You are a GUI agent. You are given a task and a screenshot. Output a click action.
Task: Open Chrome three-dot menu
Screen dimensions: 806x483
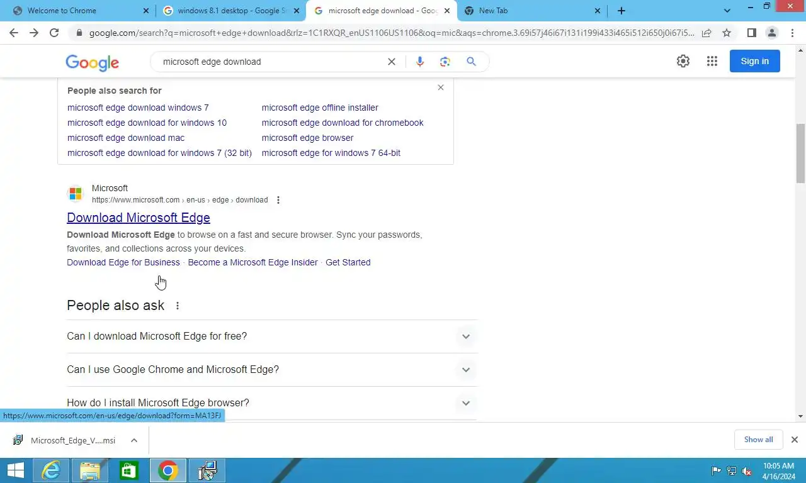point(792,33)
